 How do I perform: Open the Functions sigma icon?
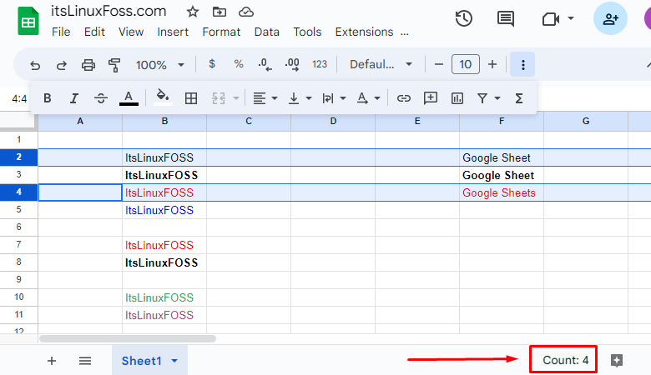519,98
